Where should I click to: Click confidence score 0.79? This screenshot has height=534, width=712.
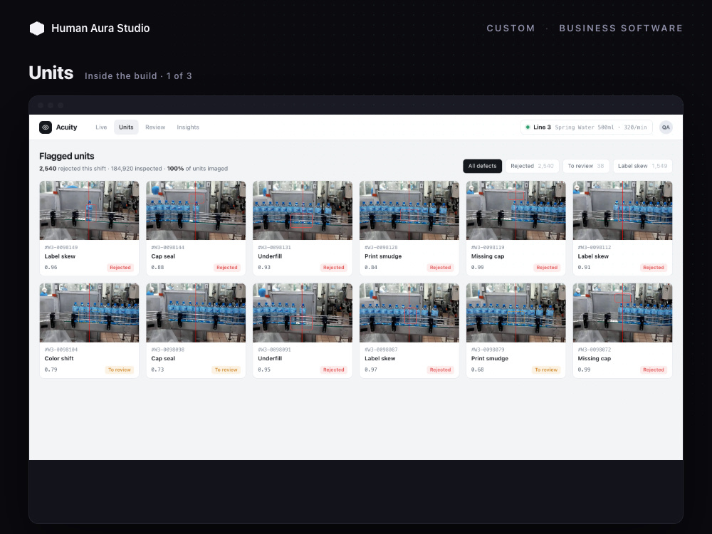click(51, 370)
